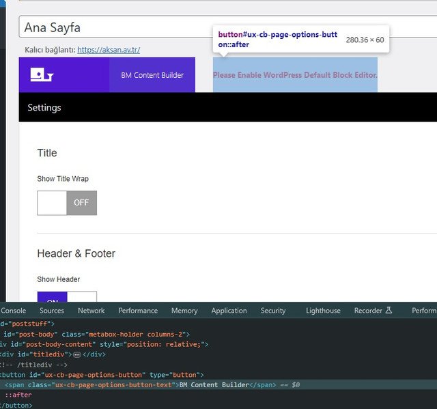Switch to the Sources tab

click(52, 311)
